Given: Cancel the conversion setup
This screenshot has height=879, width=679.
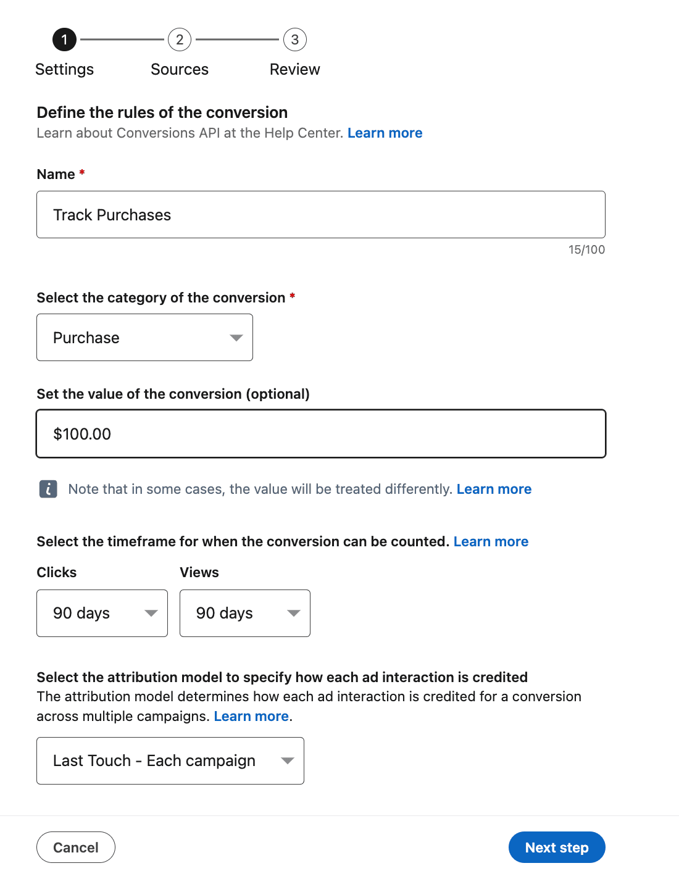Looking at the screenshot, I should pos(76,847).
